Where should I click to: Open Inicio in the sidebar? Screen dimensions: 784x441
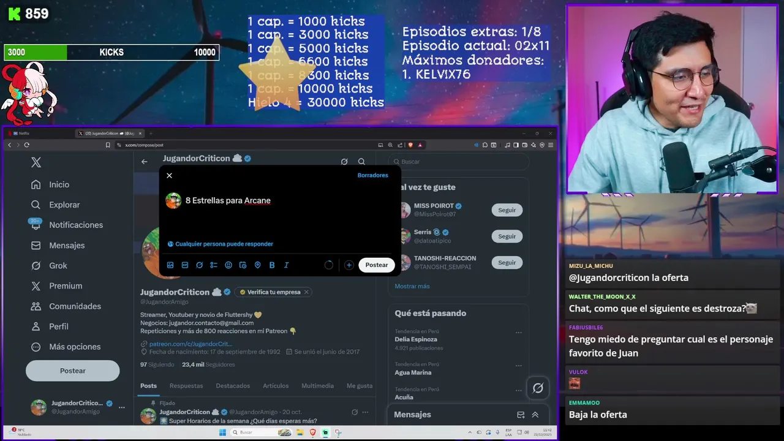click(51, 184)
